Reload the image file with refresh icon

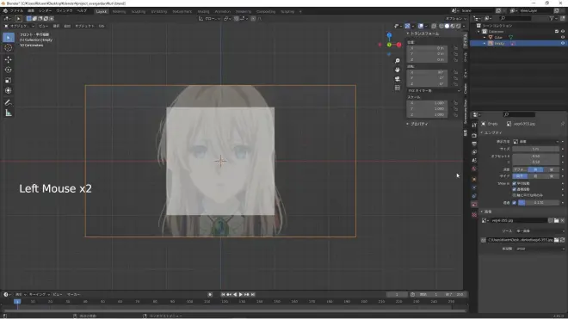coord(562,240)
